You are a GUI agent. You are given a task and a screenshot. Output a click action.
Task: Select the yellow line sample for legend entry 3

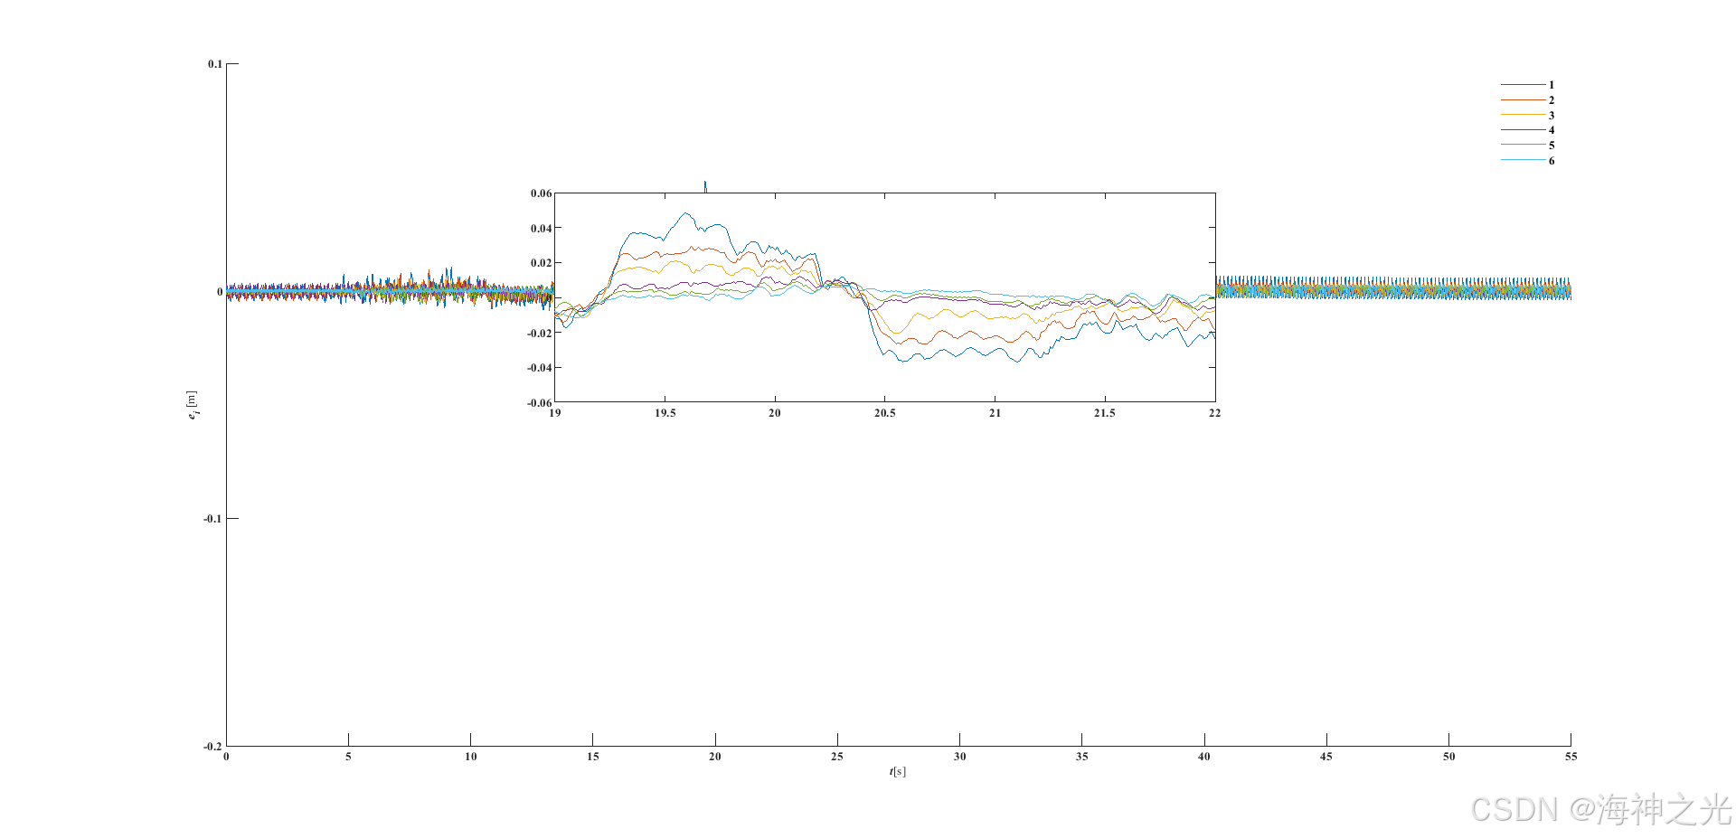(1524, 115)
